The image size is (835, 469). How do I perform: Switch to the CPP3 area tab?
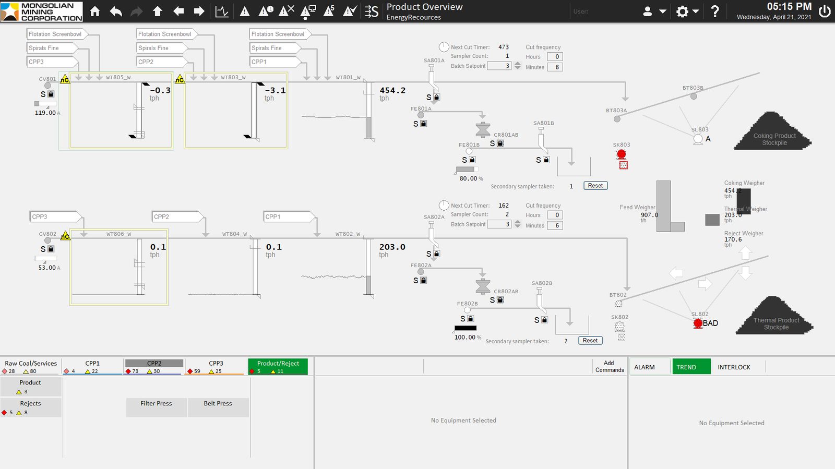pyautogui.click(x=216, y=366)
